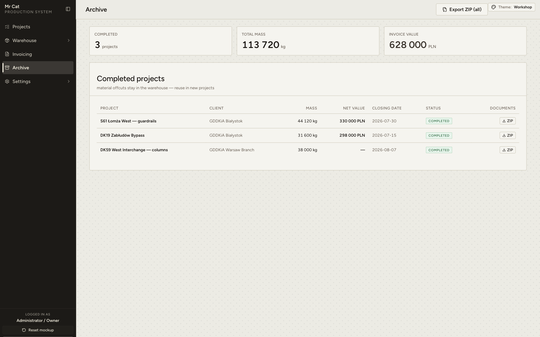Click COMPLETED status badge in DK19 row
This screenshot has width=540, height=337.
click(439, 136)
